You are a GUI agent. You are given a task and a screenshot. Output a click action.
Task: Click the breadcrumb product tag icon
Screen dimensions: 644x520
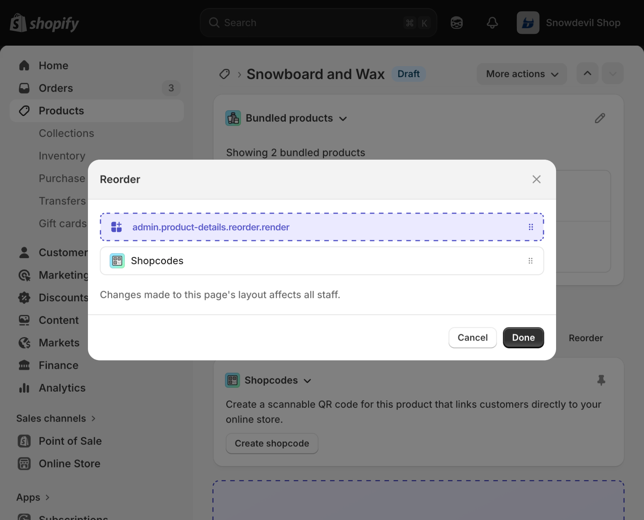tap(225, 74)
